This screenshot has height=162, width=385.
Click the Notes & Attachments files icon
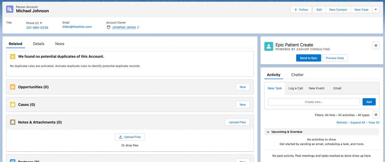coord(13,122)
